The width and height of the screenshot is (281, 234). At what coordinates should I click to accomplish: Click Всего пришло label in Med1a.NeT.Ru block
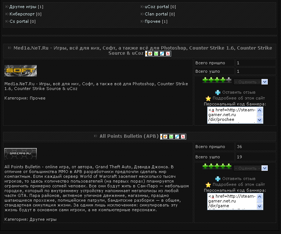tap(210, 63)
